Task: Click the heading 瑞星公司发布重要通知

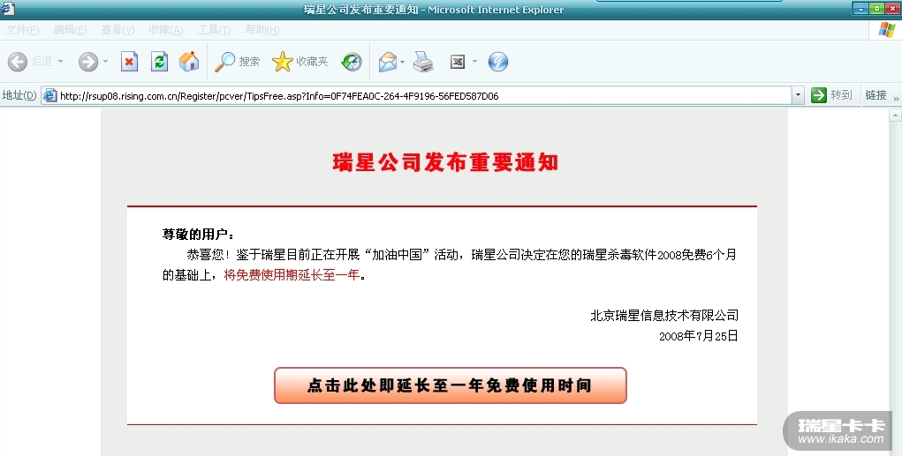Action: coord(445,162)
